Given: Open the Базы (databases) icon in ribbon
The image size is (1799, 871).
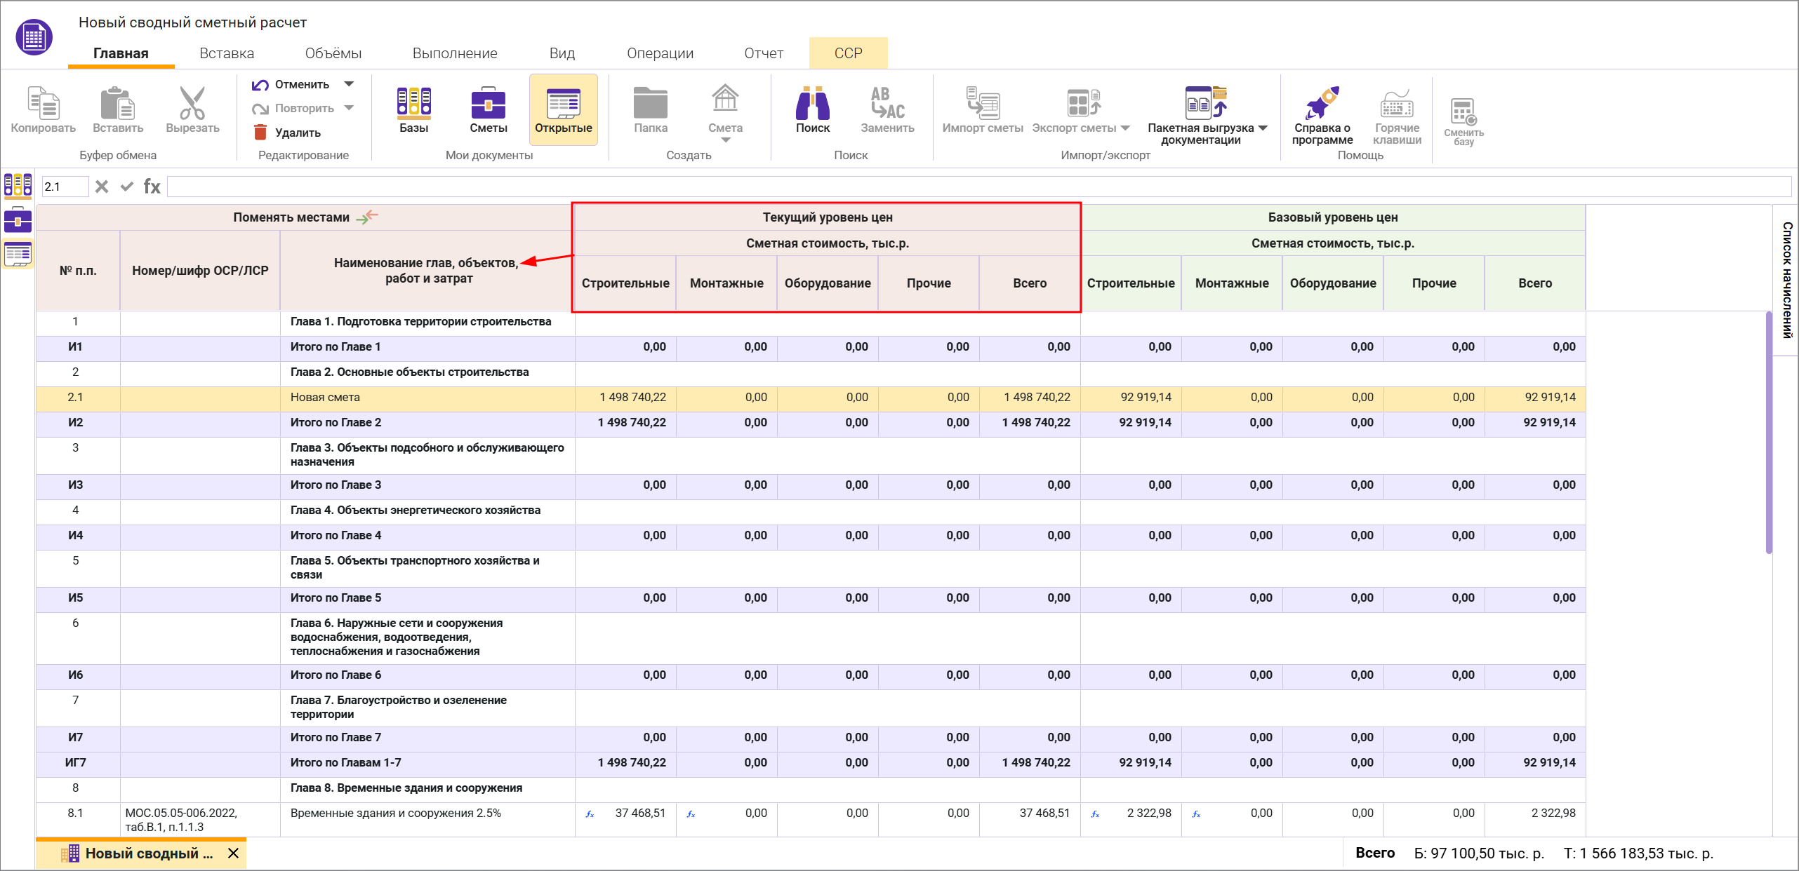Looking at the screenshot, I should coord(413,104).
